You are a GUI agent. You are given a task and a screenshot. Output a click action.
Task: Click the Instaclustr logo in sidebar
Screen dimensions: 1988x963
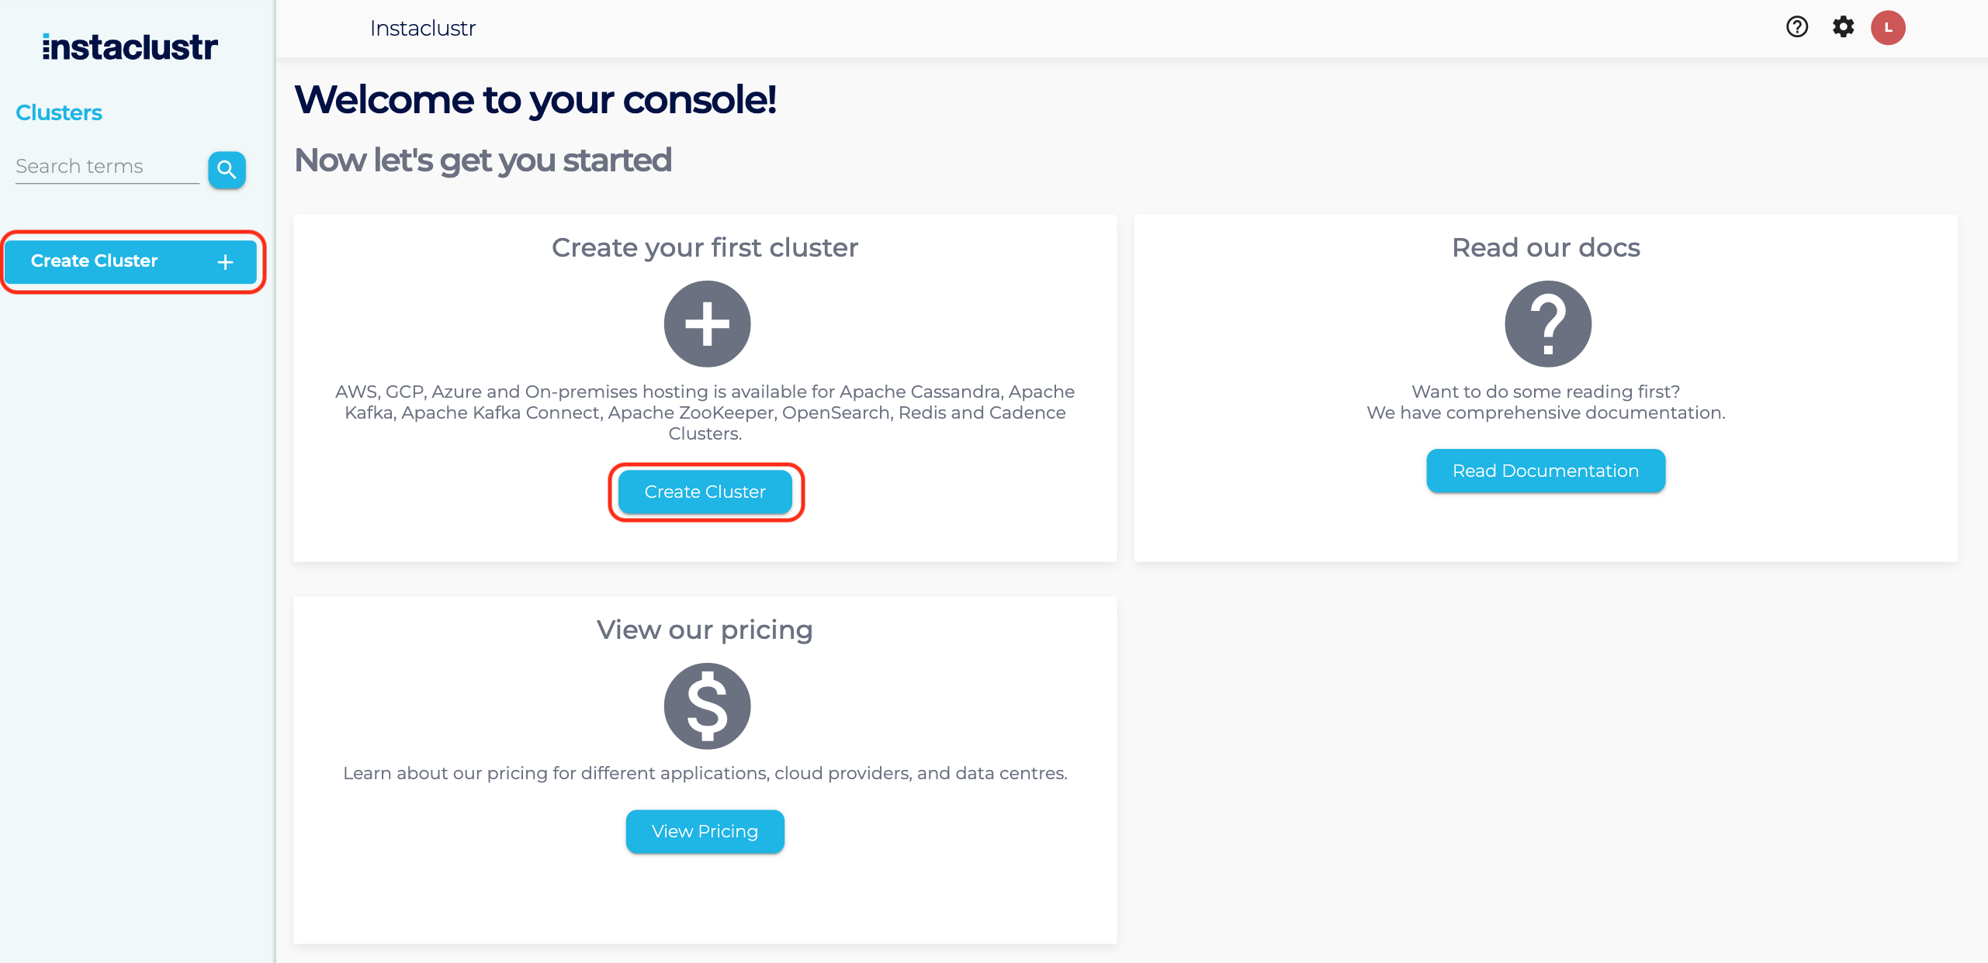pos(130,47)
